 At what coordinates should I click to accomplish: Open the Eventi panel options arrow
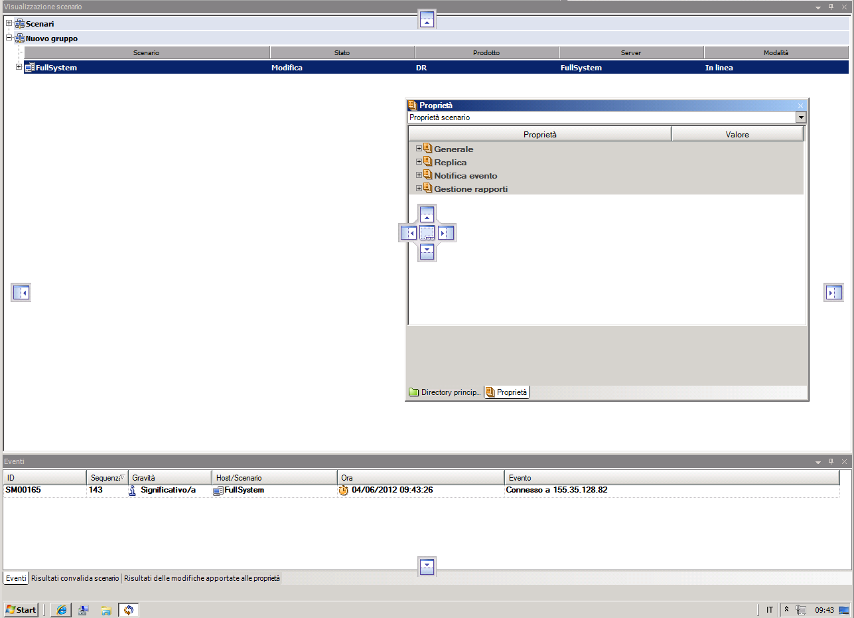click(x=818, y=461)
